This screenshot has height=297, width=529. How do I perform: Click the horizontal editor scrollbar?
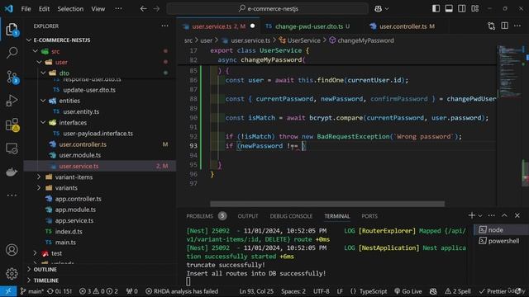[x=327, y=204]
